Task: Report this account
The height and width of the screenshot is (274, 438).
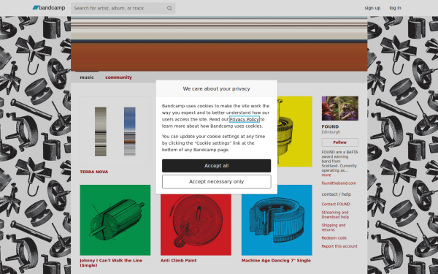Action: pyautogui.click(x=339, y=246)
